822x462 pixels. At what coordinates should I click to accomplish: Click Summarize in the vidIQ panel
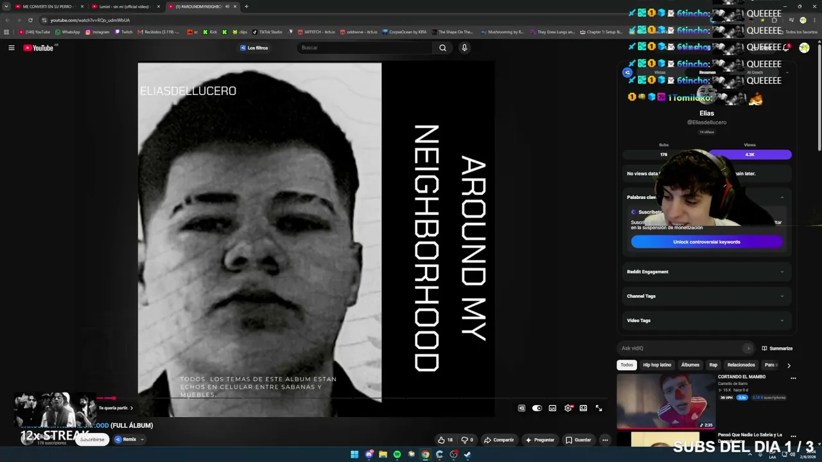pos(777,348)
